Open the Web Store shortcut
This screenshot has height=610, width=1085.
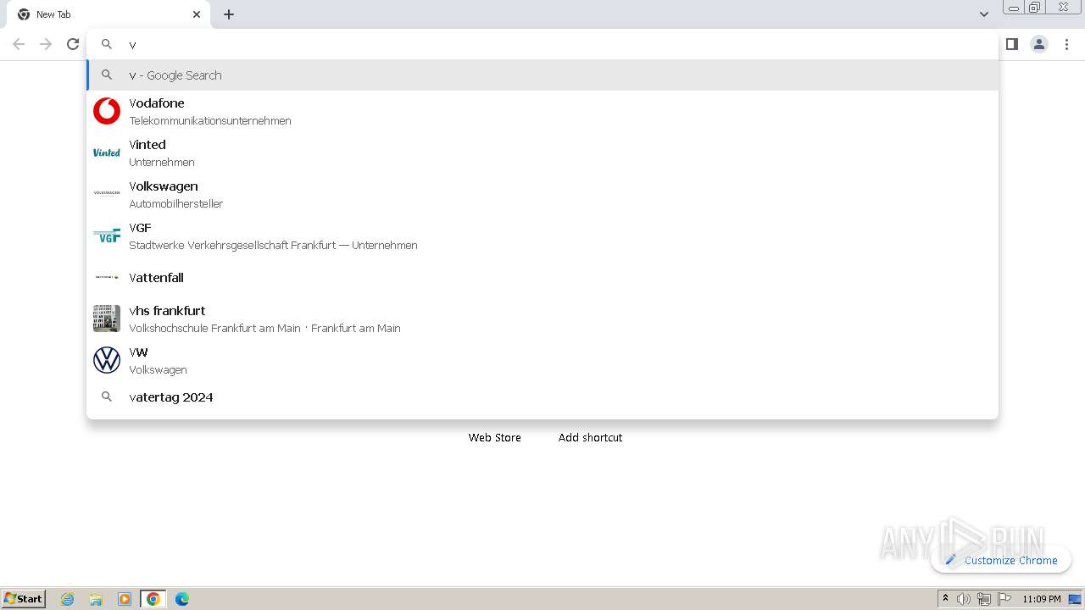[x=495, y=437]
